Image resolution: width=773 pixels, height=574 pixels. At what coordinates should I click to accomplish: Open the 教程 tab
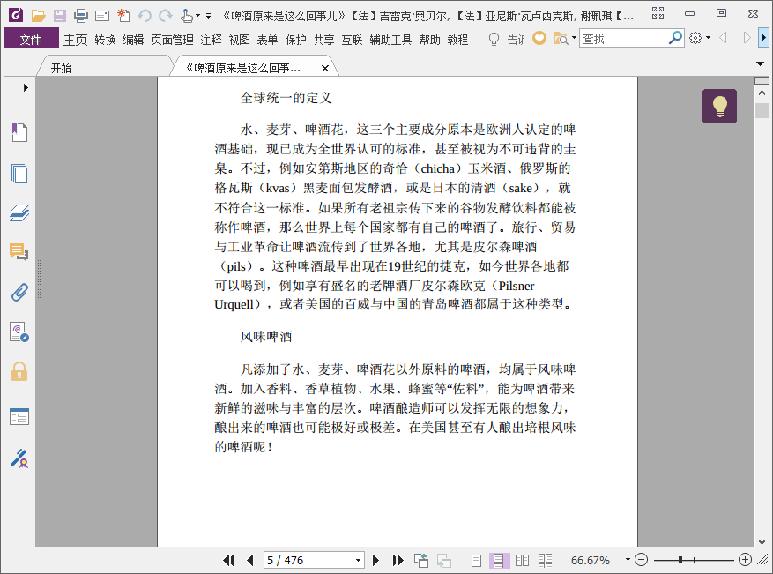tap(457, 40)
